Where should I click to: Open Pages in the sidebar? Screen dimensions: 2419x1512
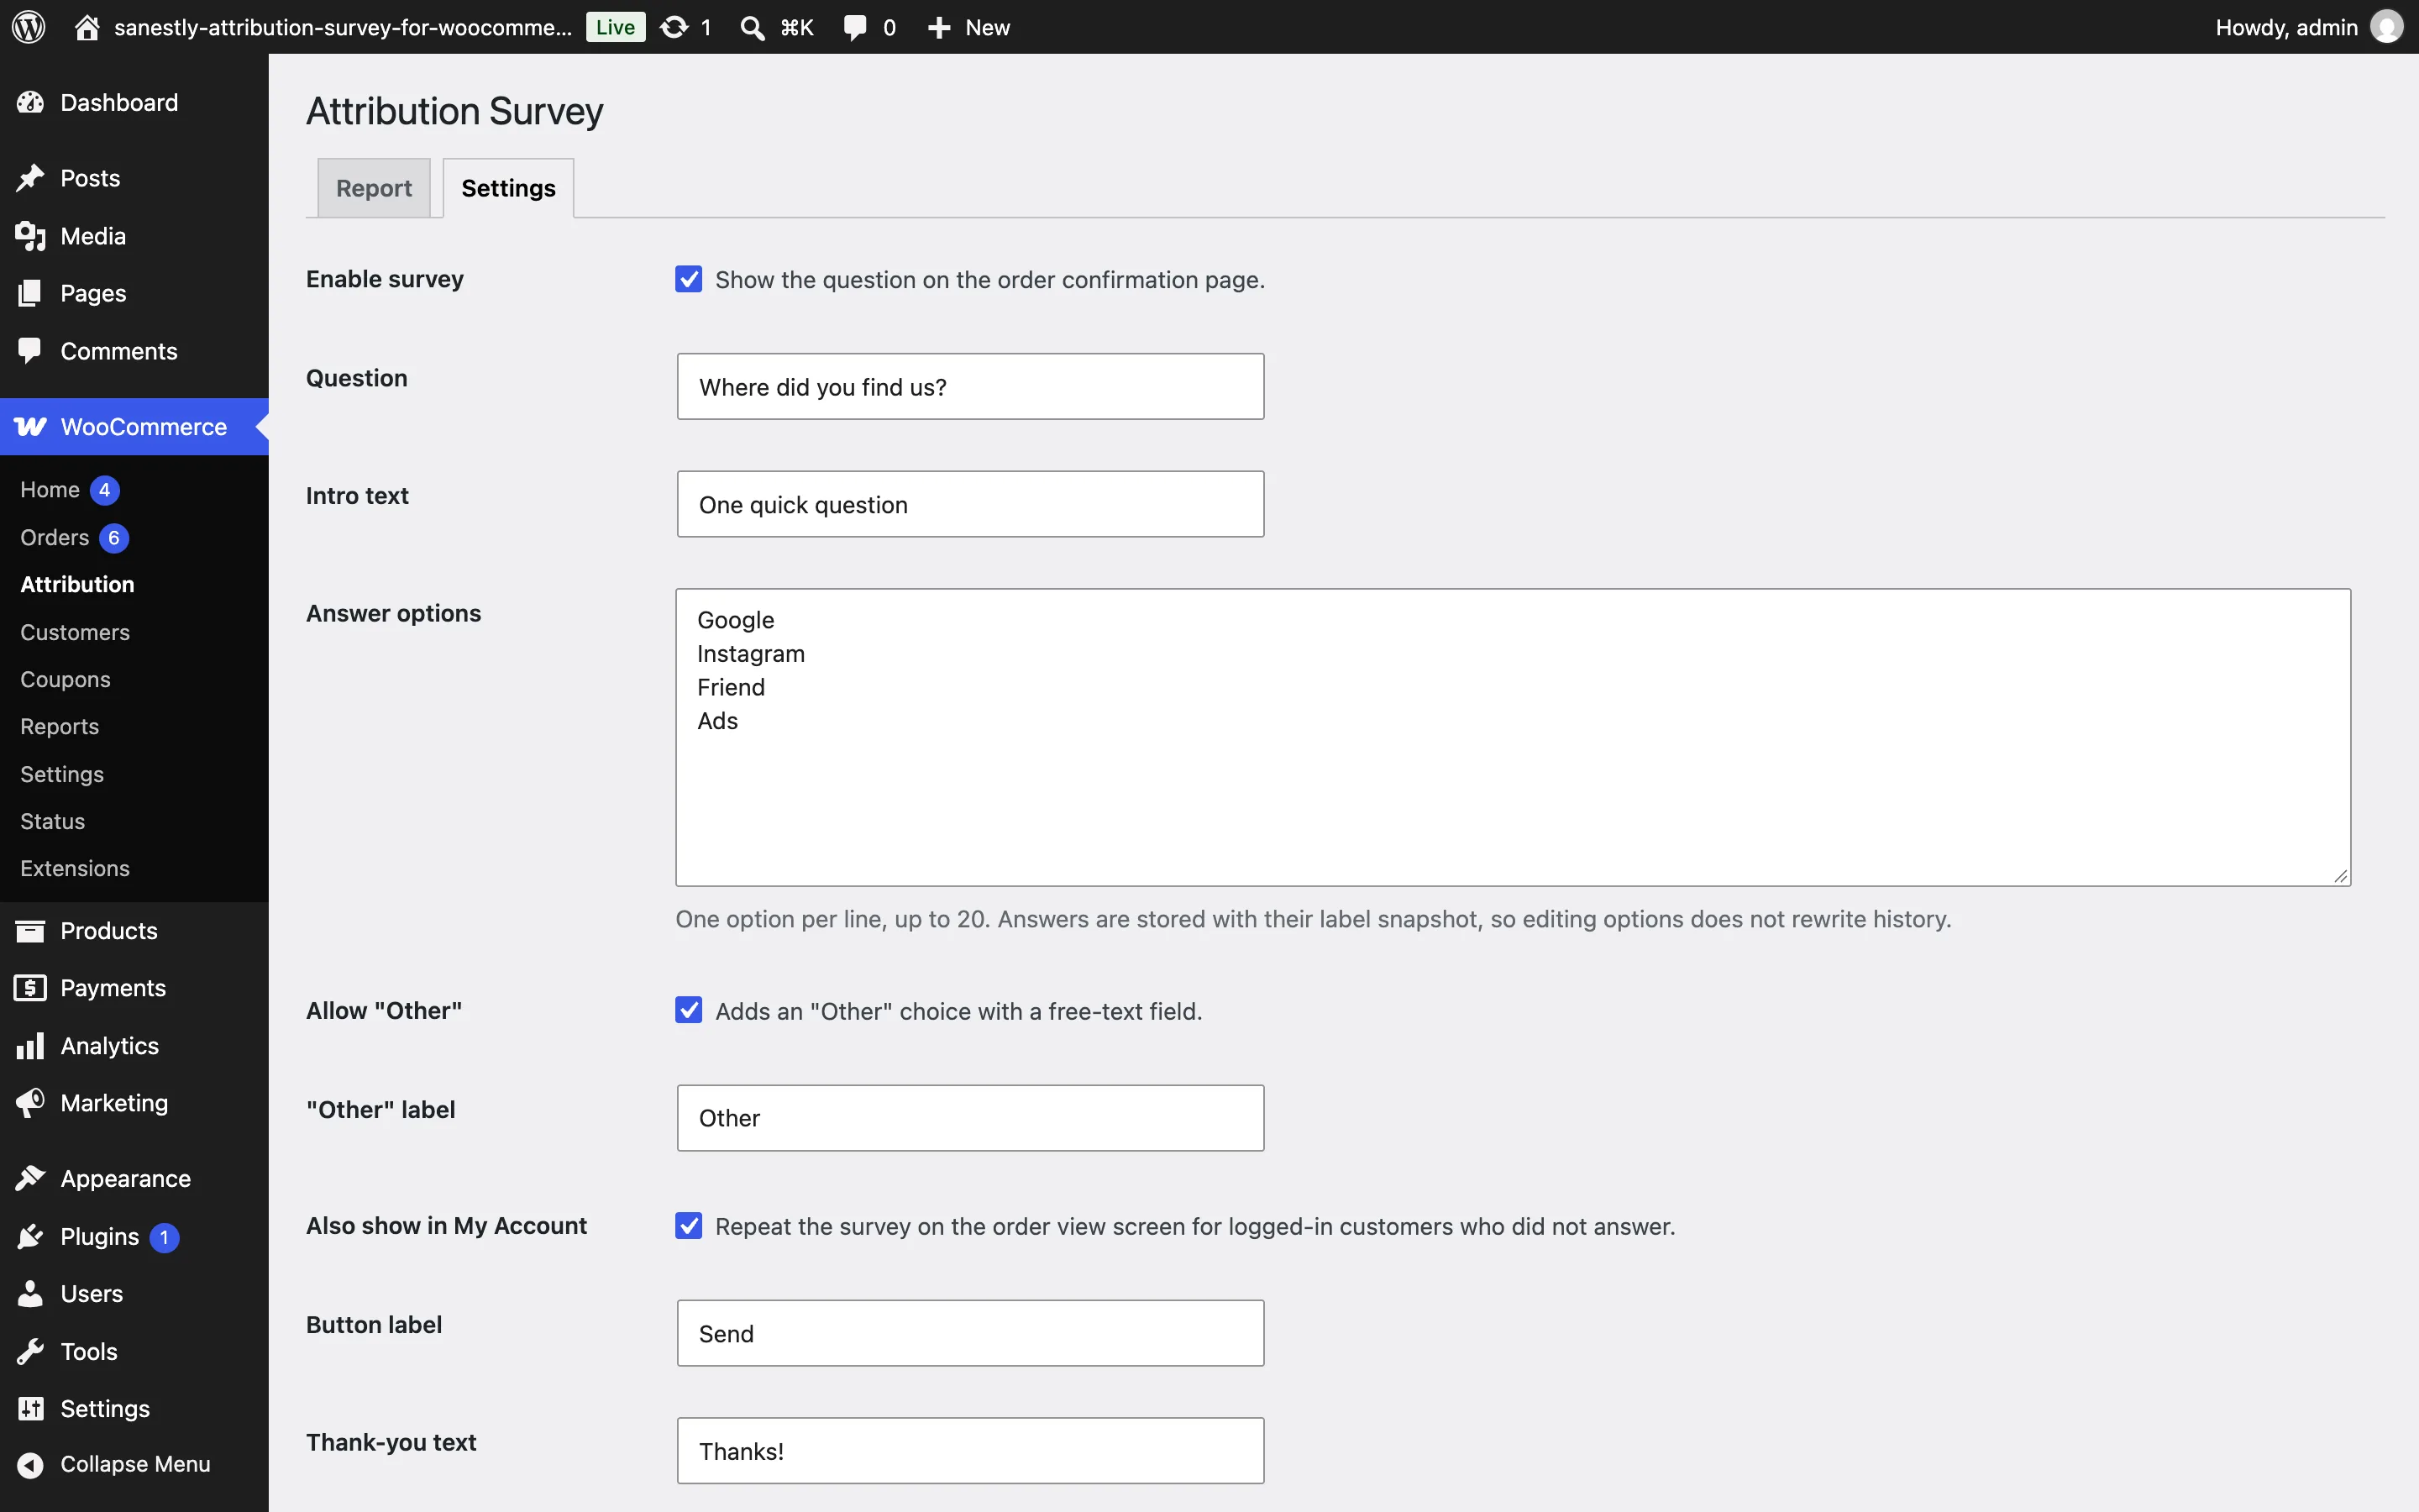[134, 293]
